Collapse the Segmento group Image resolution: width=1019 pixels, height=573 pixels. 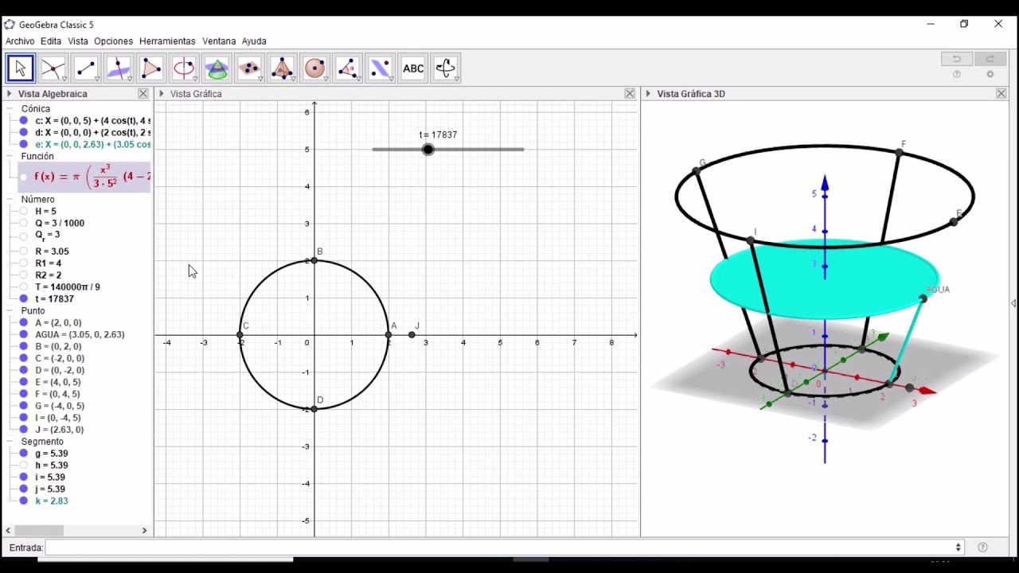tap(10, 442)
